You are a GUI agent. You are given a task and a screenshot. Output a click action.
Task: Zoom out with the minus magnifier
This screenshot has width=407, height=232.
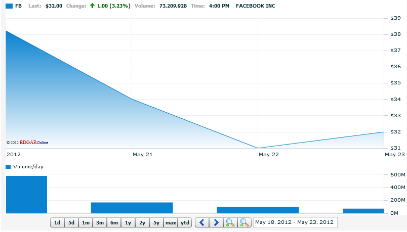tap(245, 222)
